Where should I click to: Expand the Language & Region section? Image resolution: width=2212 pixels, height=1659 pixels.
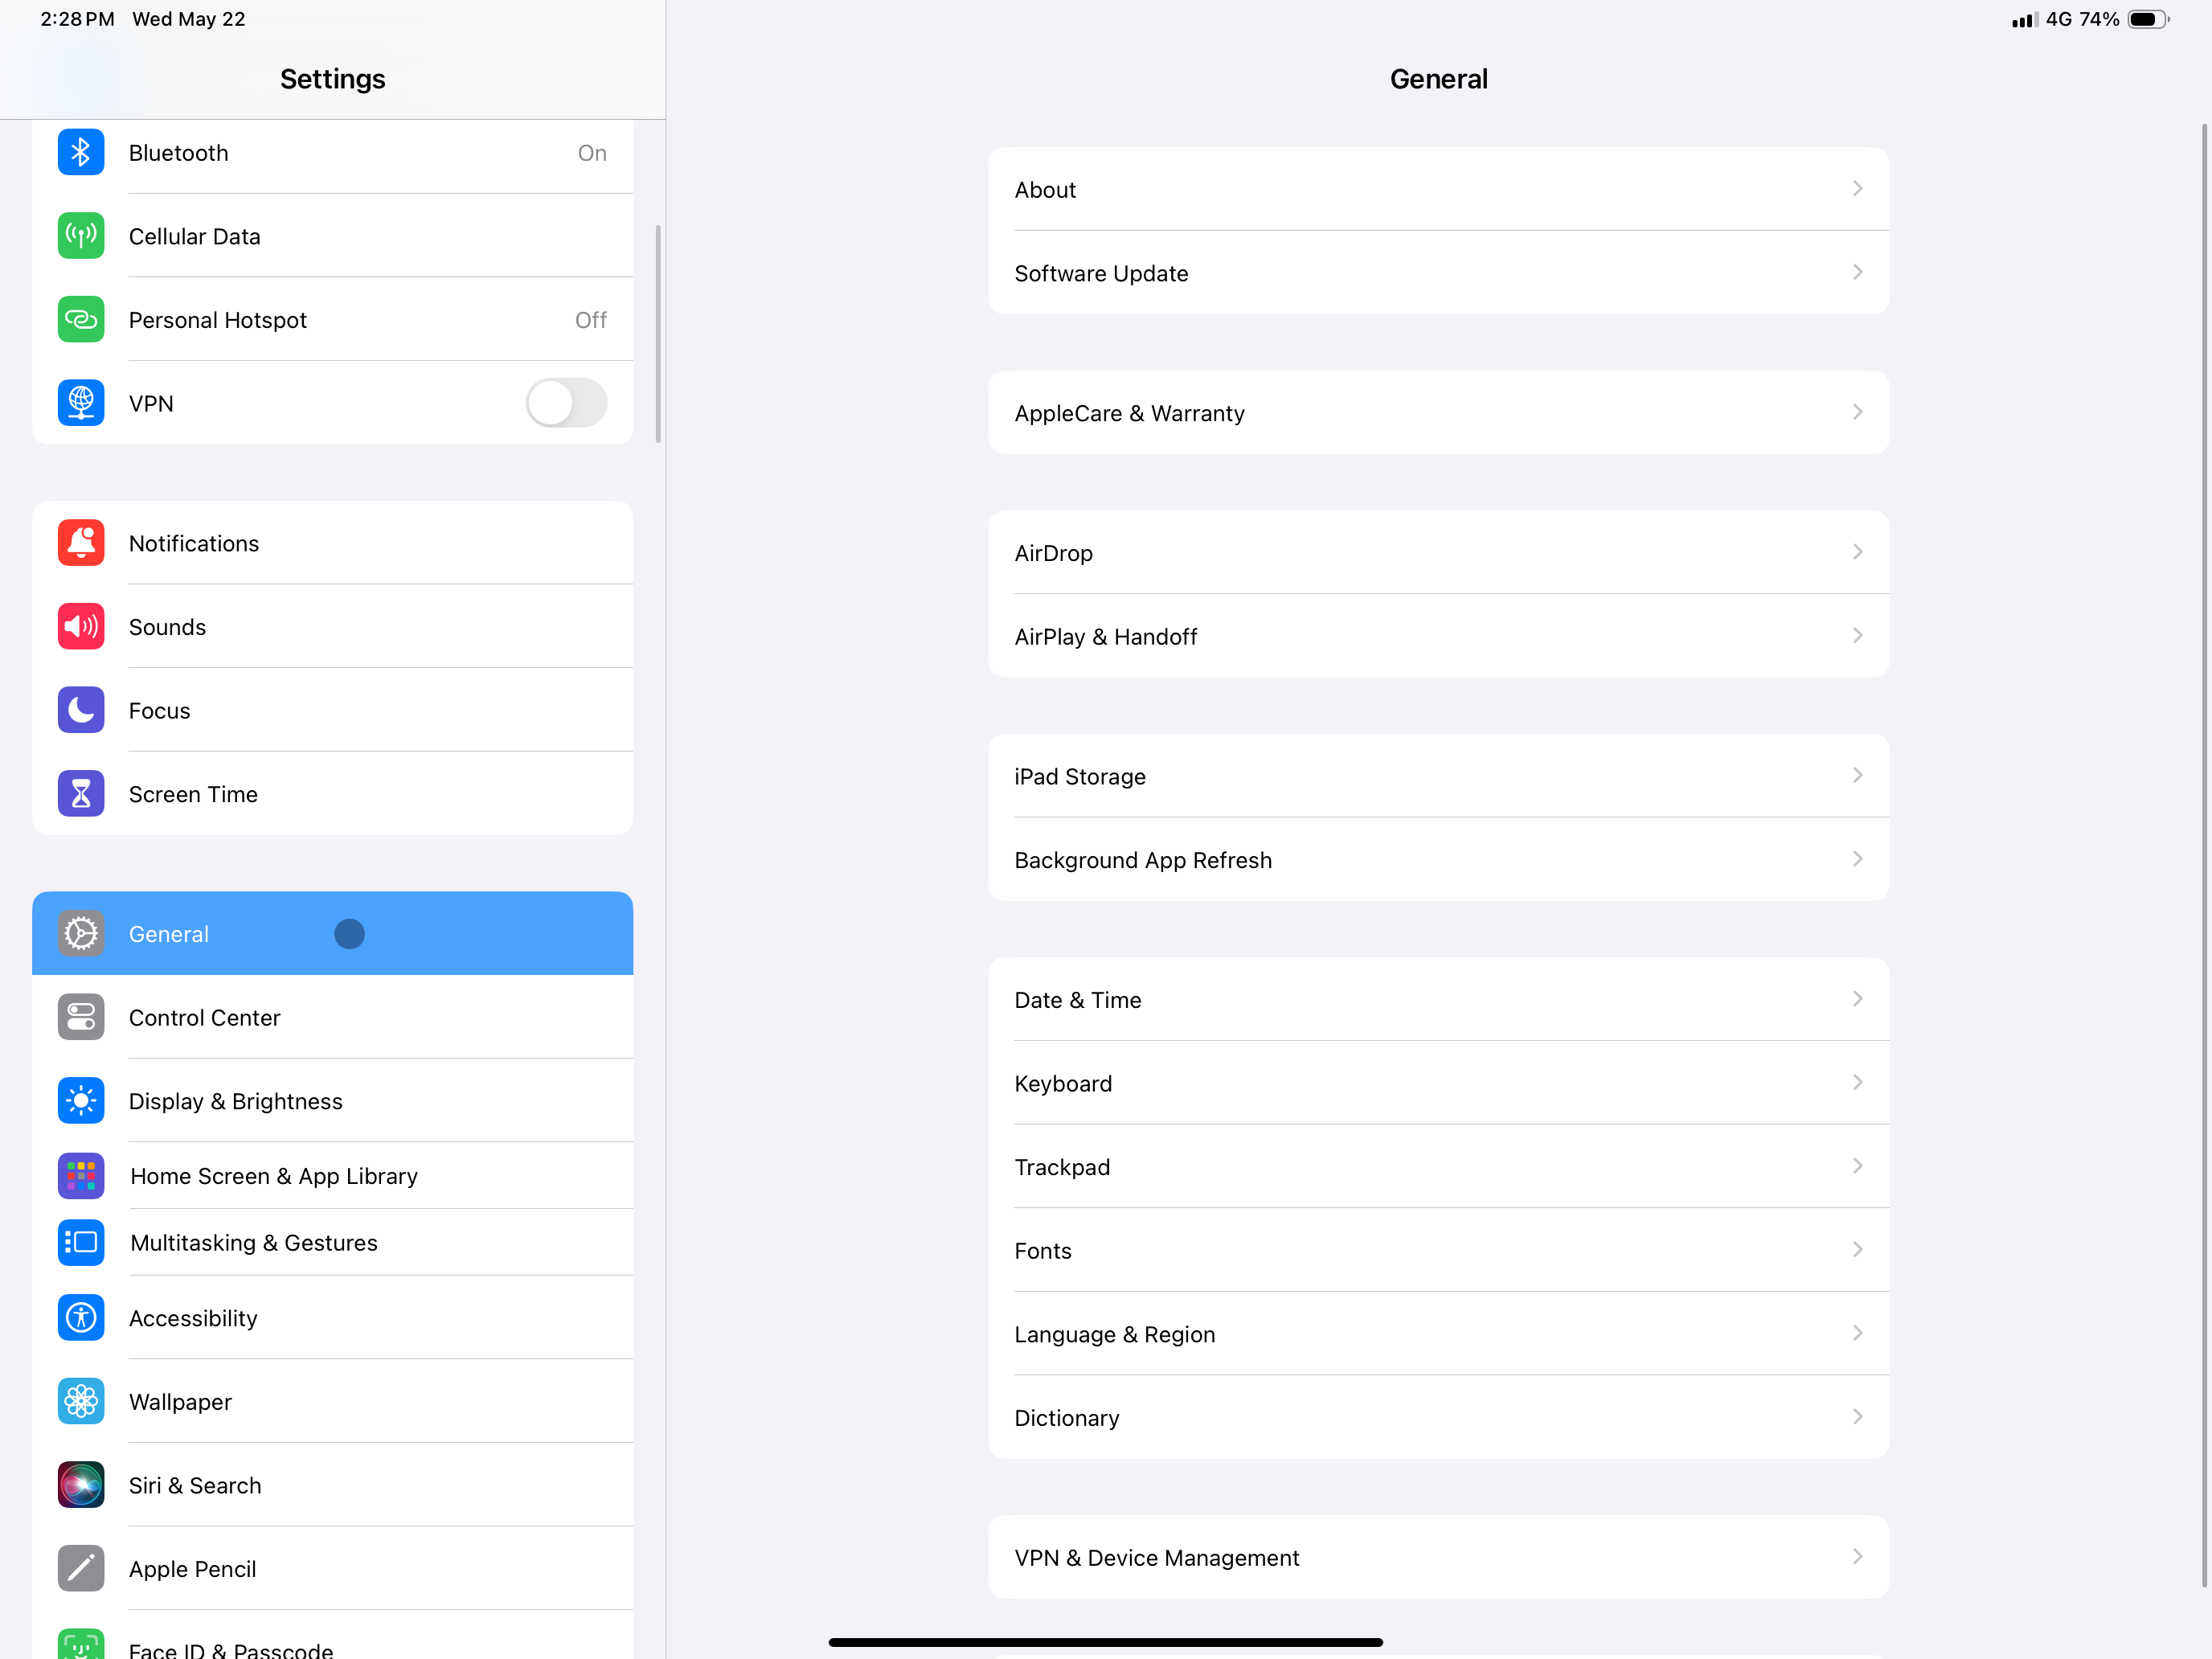click(1439, 1333)
